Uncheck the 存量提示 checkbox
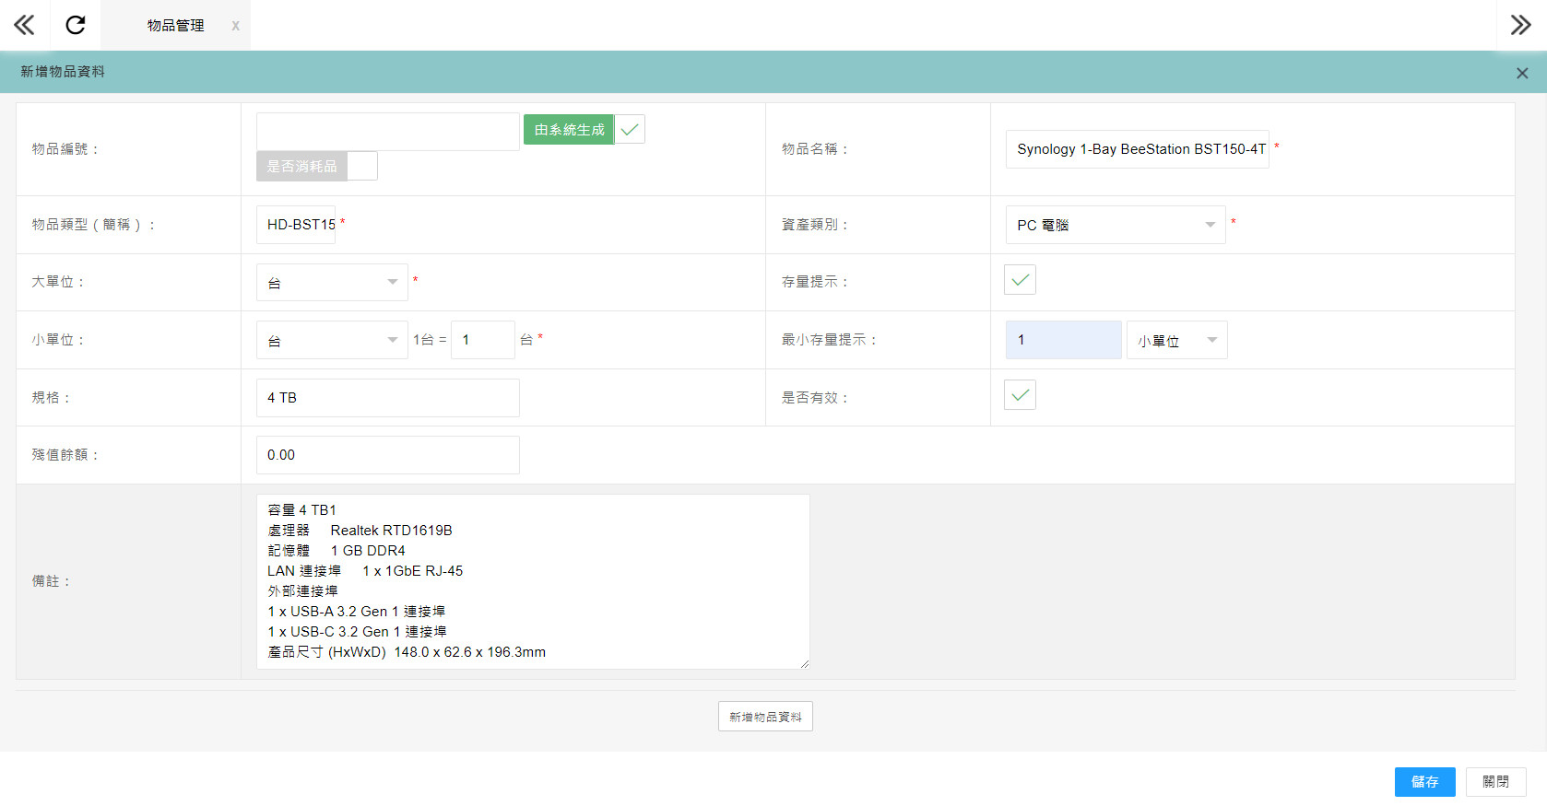Screen dimensions: 1547x806 pos(1020,280)
